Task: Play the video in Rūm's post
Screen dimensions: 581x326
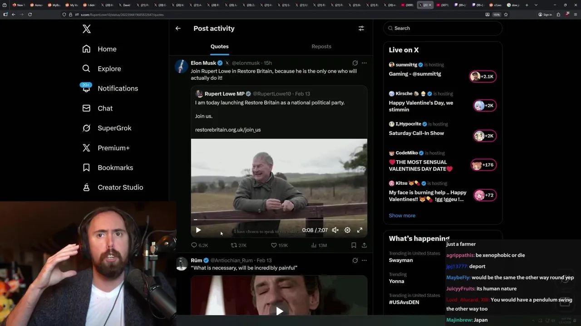Action: (280, 311)
